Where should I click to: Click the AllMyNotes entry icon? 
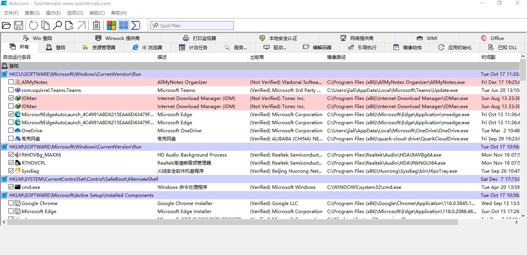18,82
